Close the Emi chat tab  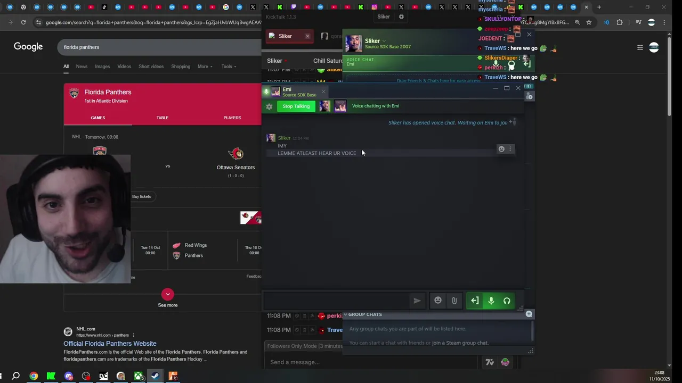(x=323, y=91)
